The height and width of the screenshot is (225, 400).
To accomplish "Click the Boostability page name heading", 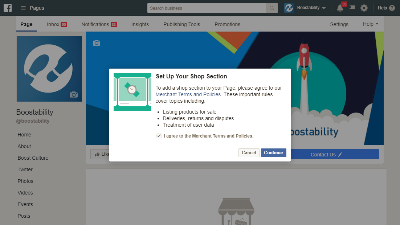I will (x=35, y=112).
